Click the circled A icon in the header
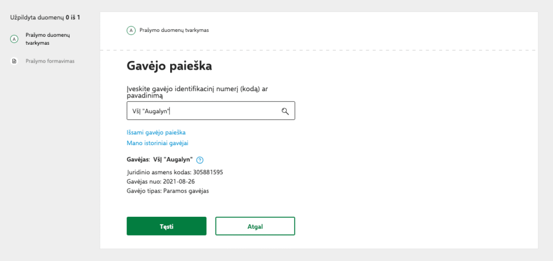This screenshot has height=261, width=553. 131,30
